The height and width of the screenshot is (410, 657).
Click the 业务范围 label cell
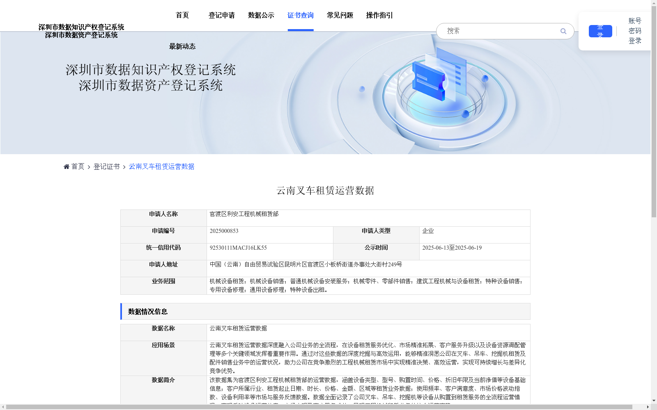pyautogui.click(x=163, y=286)
